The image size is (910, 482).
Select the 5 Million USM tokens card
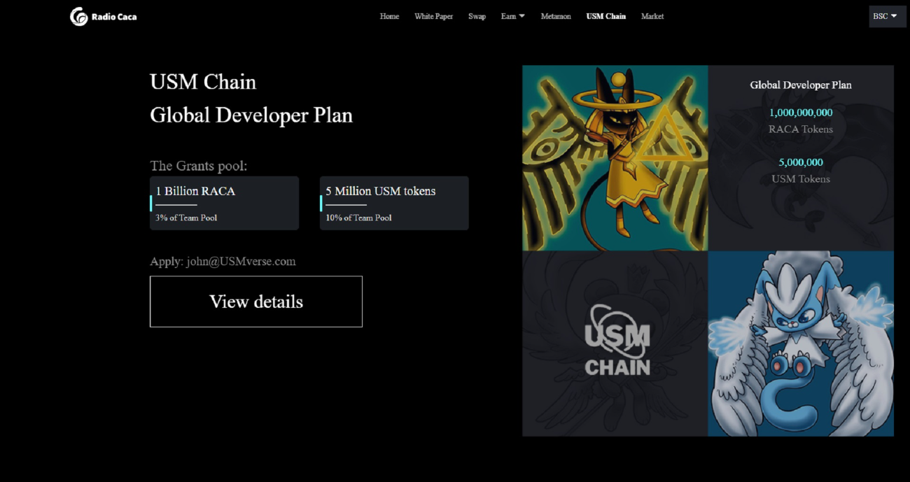[394, 203]
